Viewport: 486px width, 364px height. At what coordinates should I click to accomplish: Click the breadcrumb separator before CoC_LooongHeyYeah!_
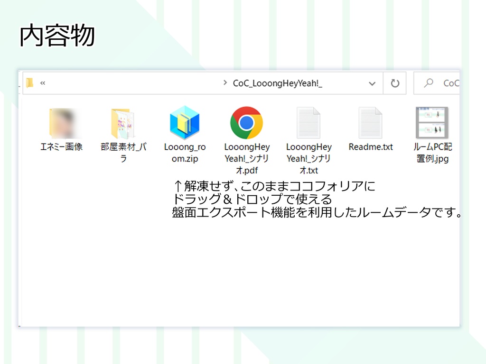click(x=225, y=83)
